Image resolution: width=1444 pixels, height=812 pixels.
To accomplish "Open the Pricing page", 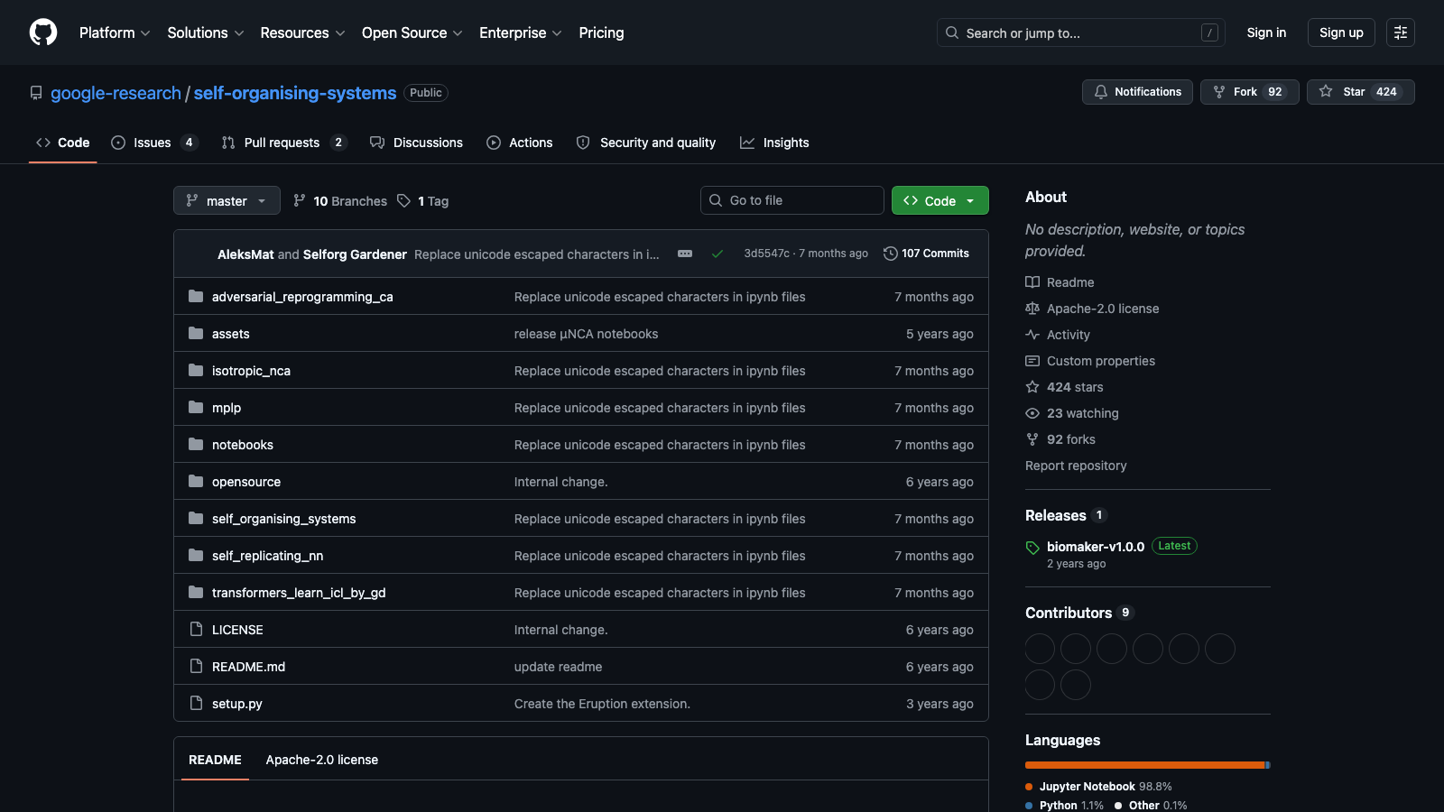I will click(x=601, y=32).
